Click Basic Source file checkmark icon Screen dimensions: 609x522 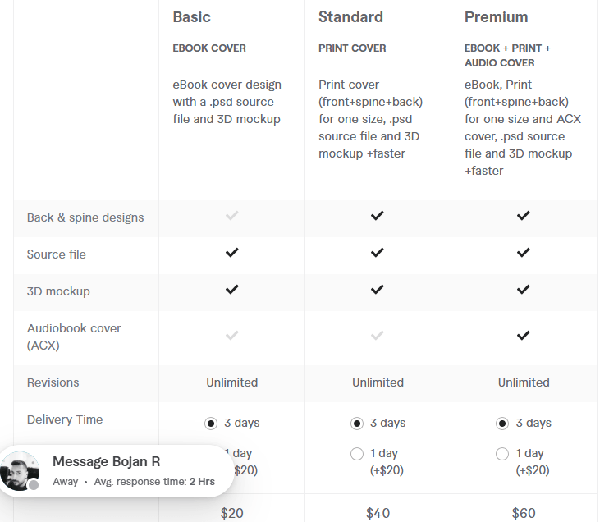tap(232, 253)
